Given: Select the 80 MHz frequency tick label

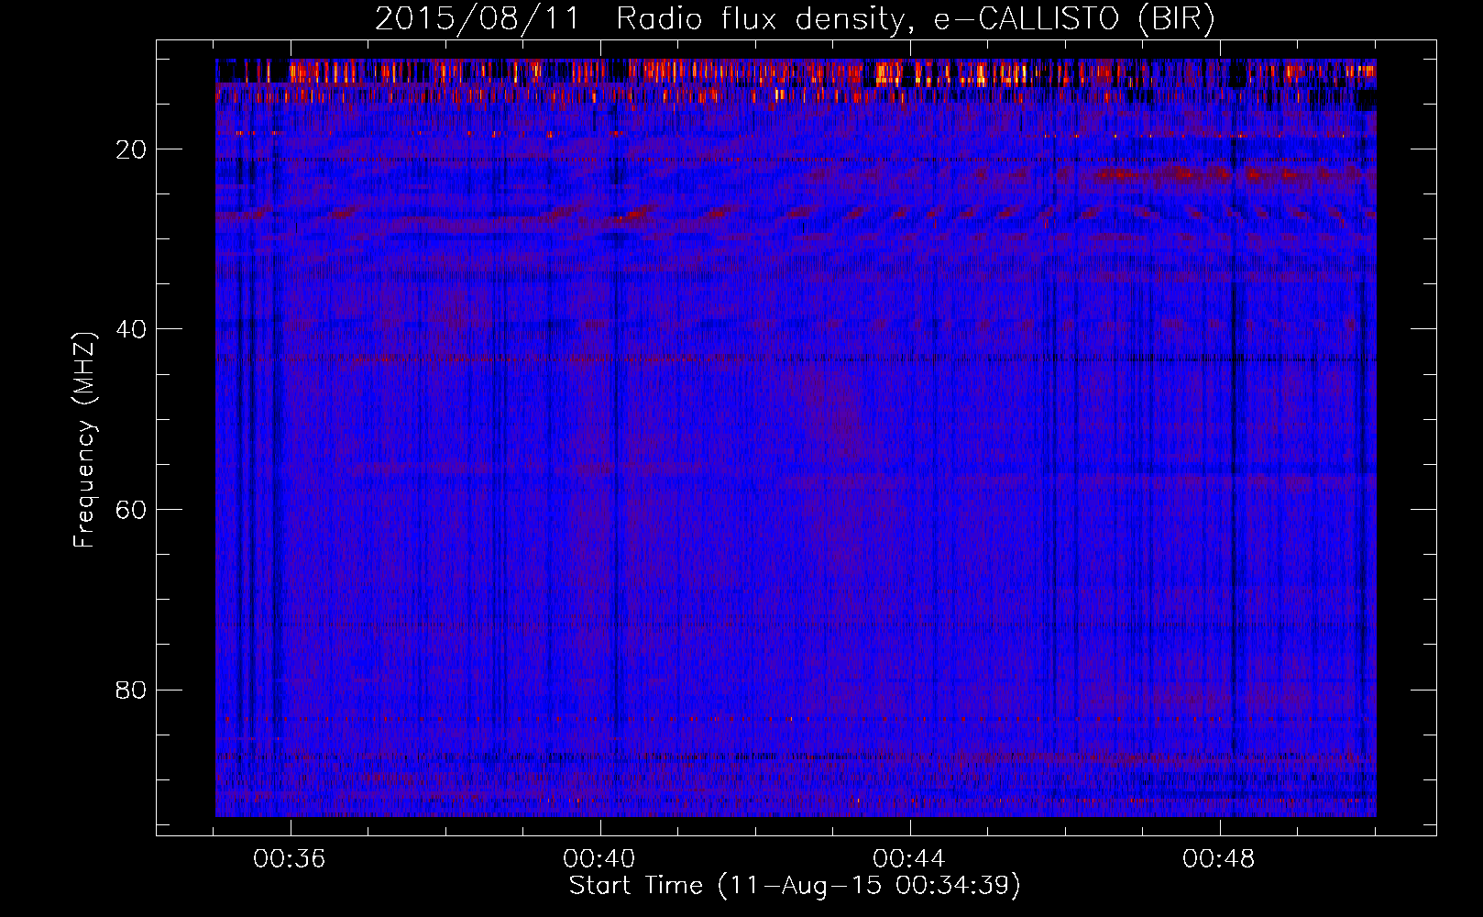Looking at the screenshot, I should (131, 690).
